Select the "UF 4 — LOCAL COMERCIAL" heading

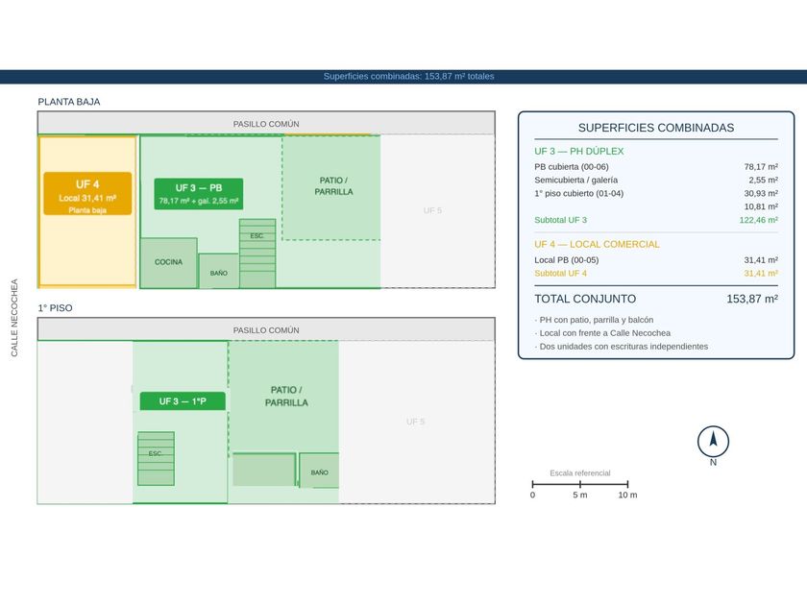597,244
